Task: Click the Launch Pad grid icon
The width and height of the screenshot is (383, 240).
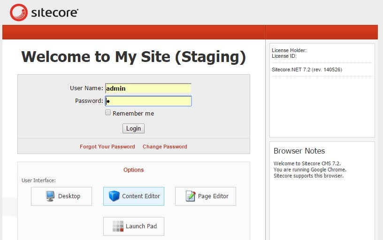Action: click(118, 226)
